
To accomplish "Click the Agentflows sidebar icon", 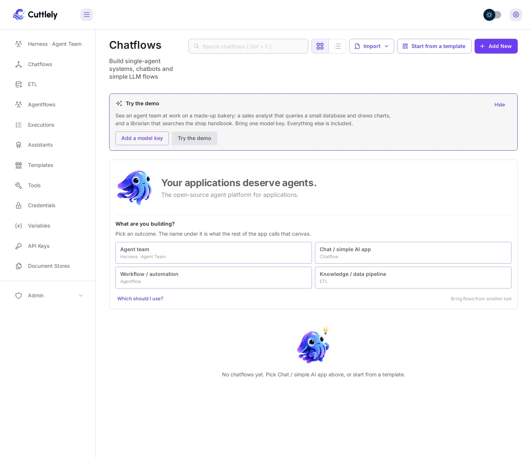I will [18, 105].
